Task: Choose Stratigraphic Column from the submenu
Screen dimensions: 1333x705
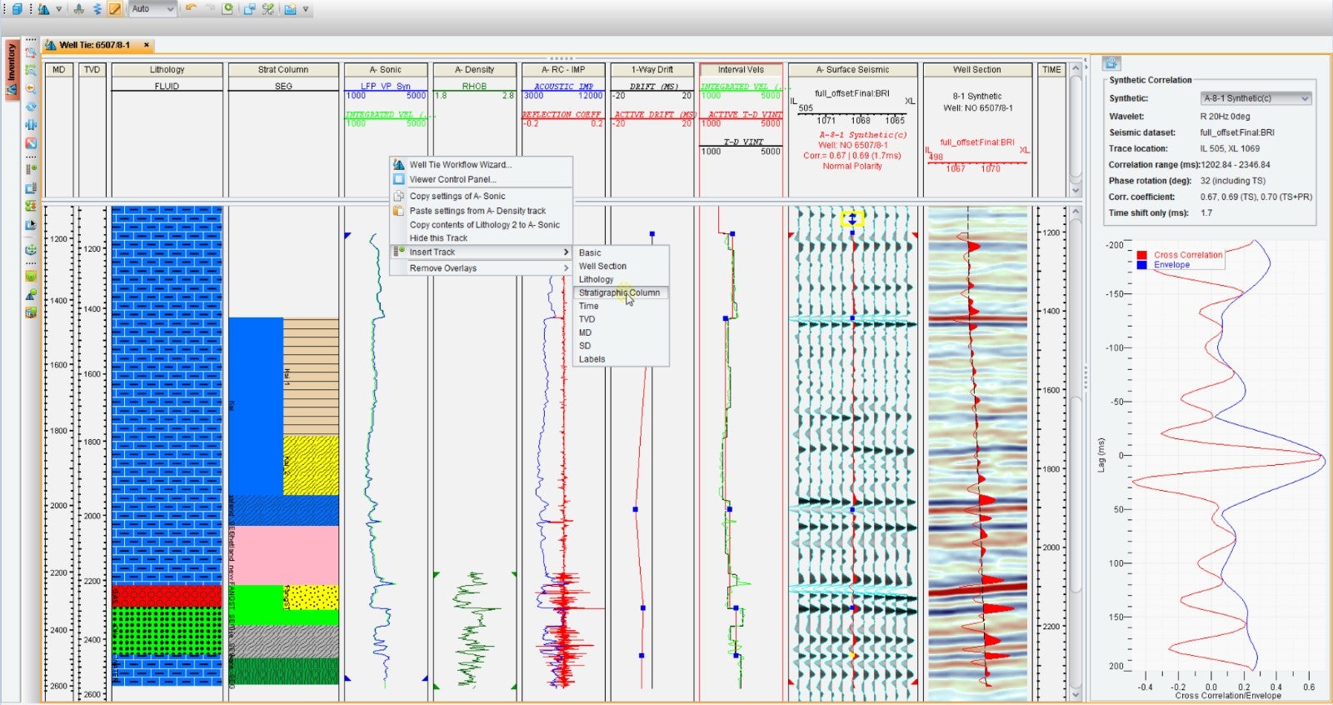Action: click(619, 292)
